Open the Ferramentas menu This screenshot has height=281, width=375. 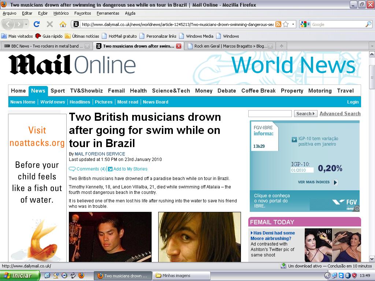click(x=109, y=13)
